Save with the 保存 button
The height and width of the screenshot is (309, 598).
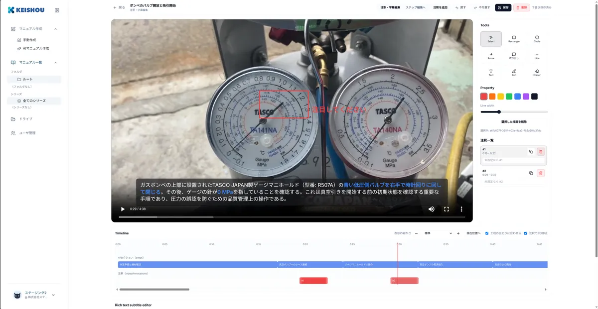click(x=503, y=7)
